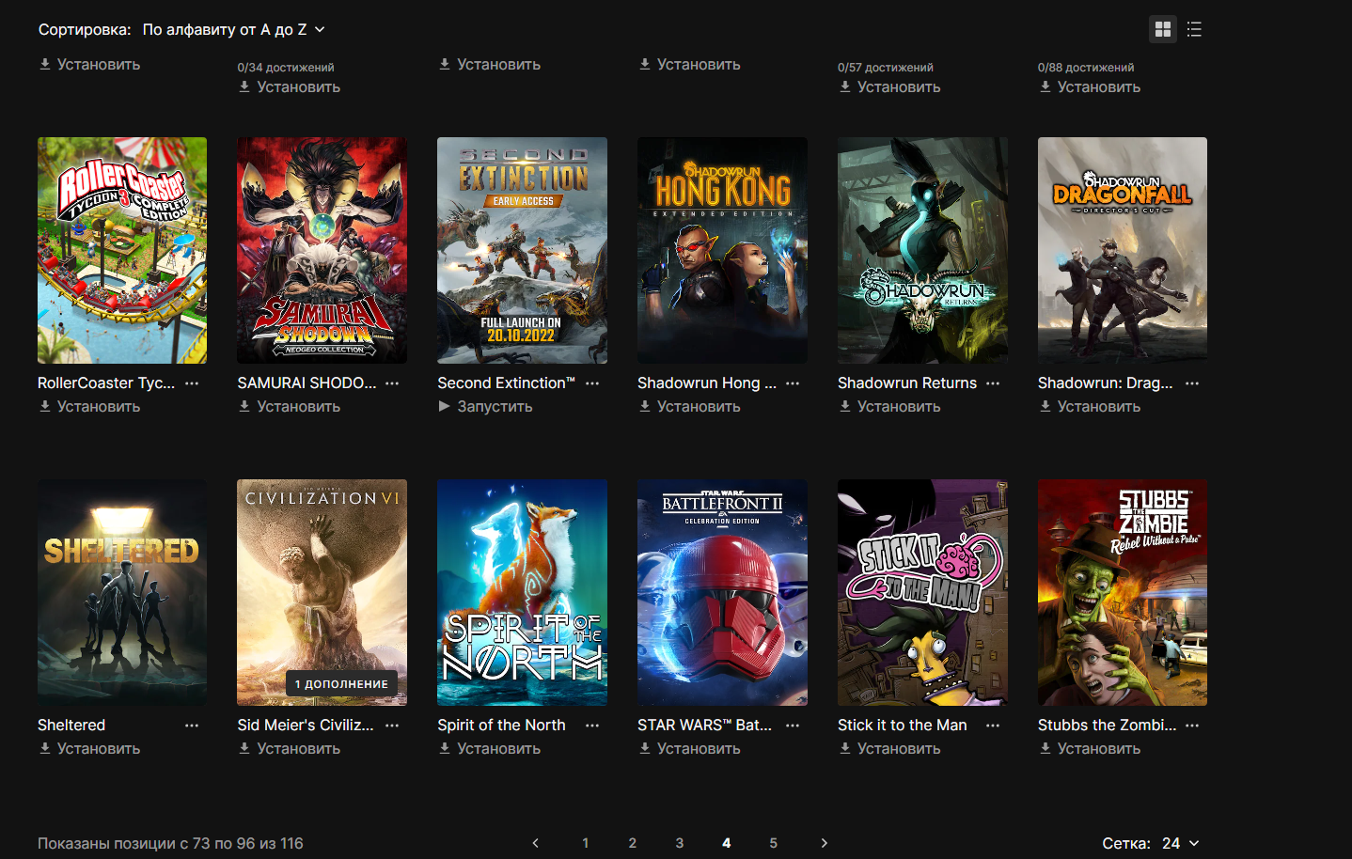Open Shadowrun Hong Kong cover art
The width and height of the screenshot is (1352, 859).
pos(722,250)
